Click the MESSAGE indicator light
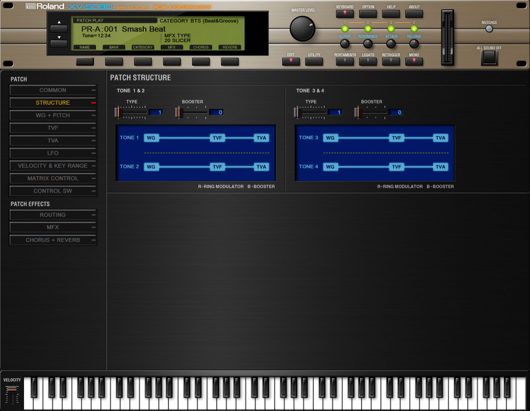 (x=489, y=29)
